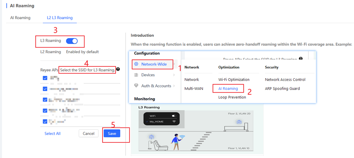Image resolution: width=354 pixels, height=158 pixels.
Task: Open the L2 L3 Roaming tab
Action: pos(60,18)
